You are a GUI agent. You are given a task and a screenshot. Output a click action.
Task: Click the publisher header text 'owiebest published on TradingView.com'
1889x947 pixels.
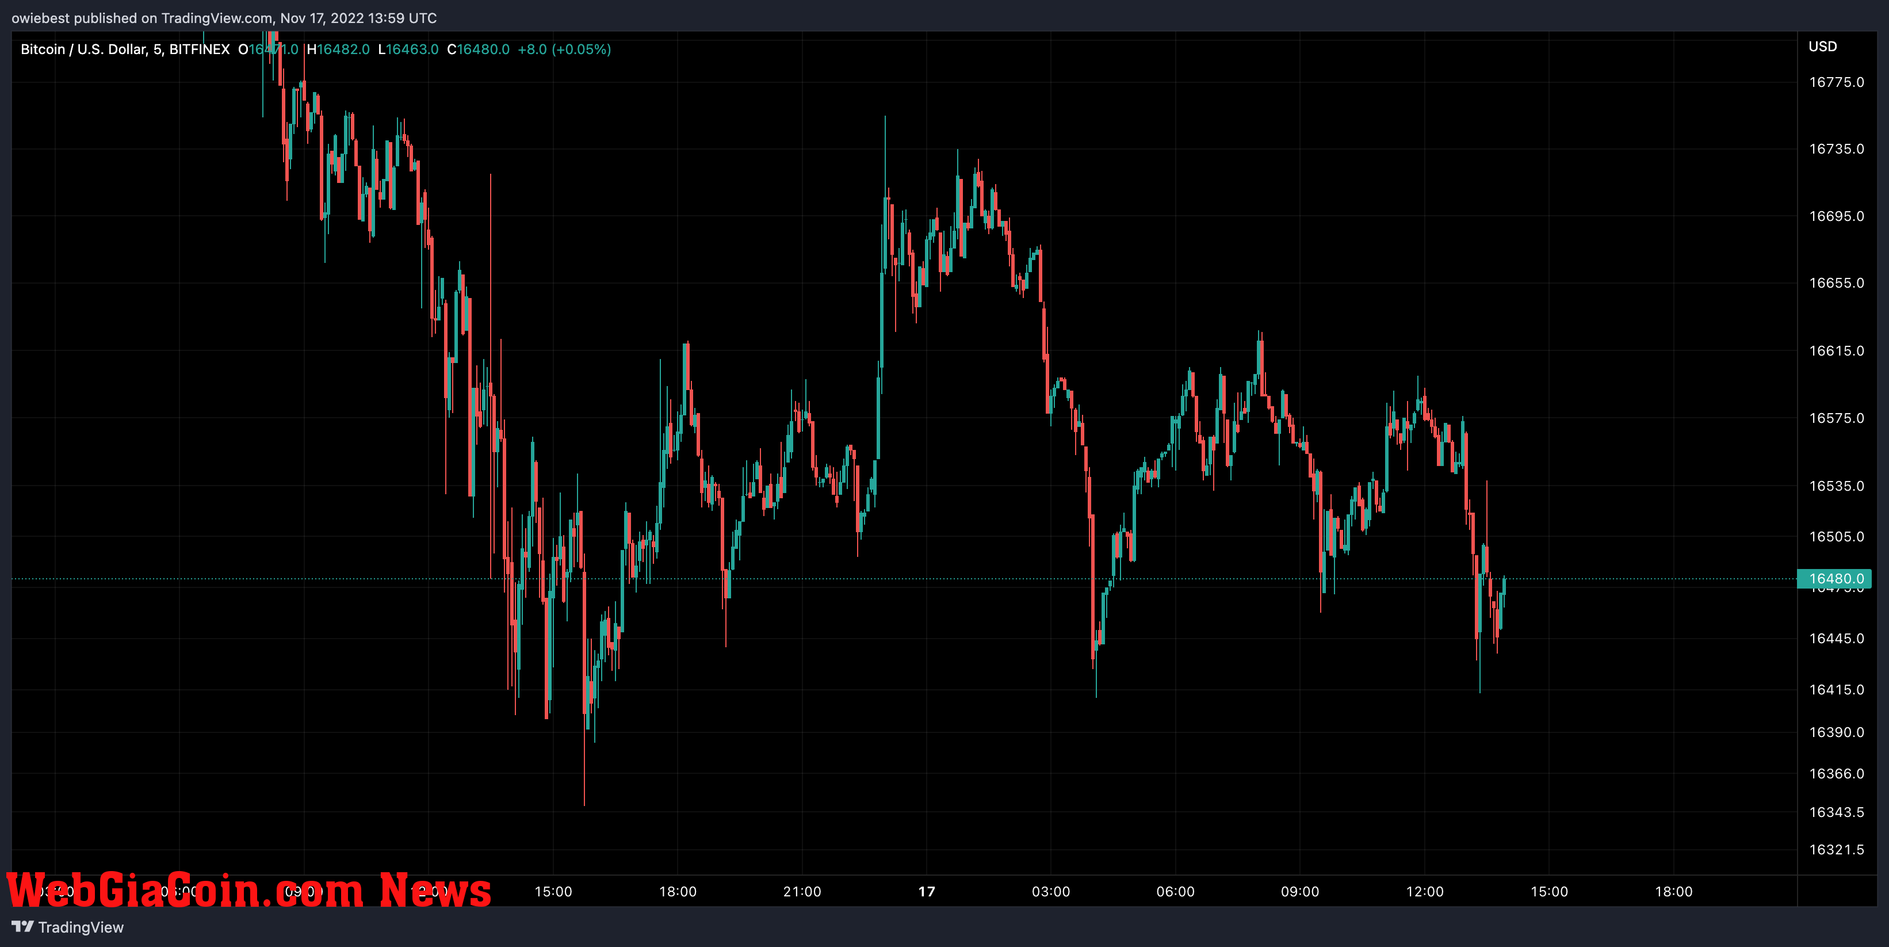tap(142, 18)
